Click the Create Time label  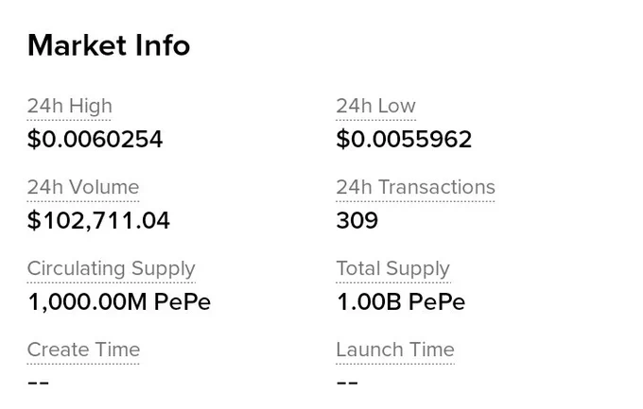pyautogui.click(x=83, y=349)
